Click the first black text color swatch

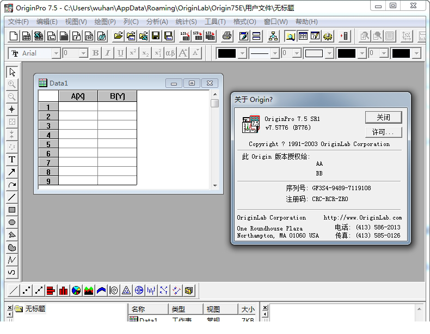click(227, 53)
